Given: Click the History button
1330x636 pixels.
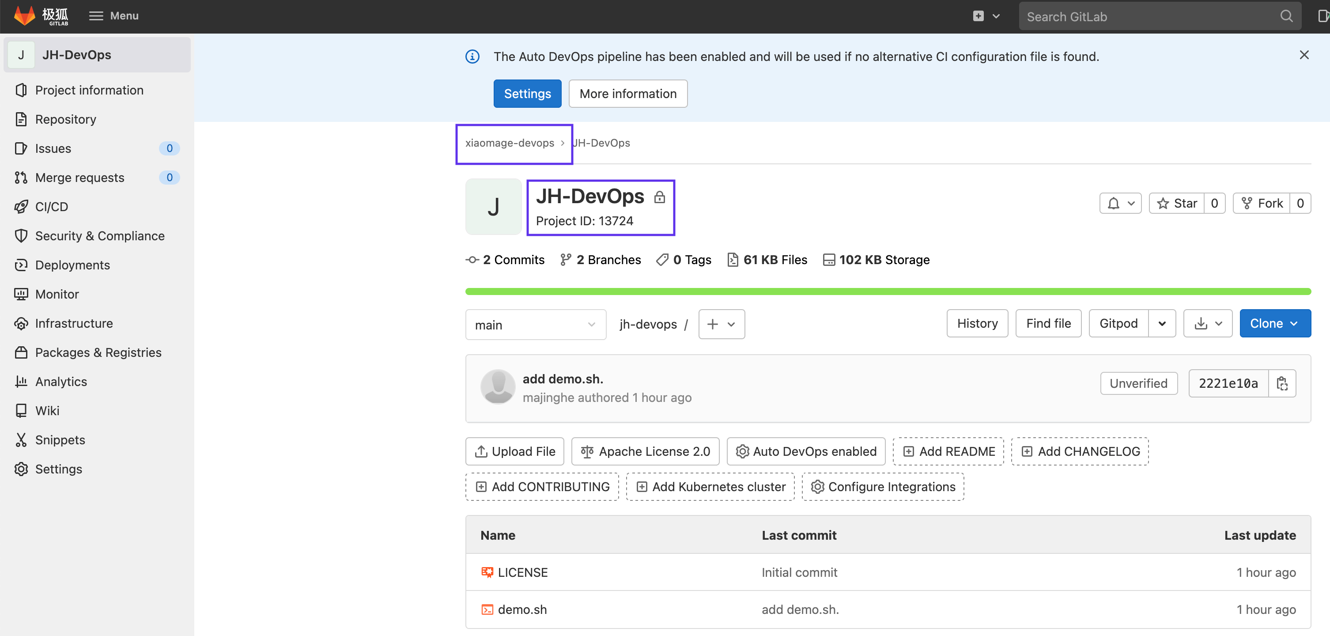Looking at the screenshot, I should click(977, 324).
